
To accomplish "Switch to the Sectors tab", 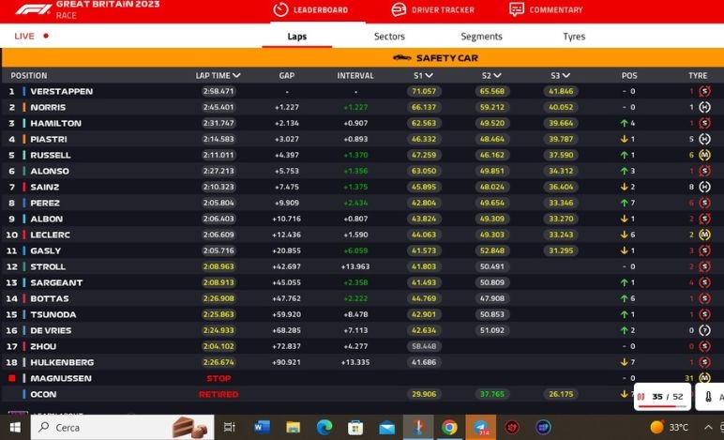I will (x=389, y=37).
